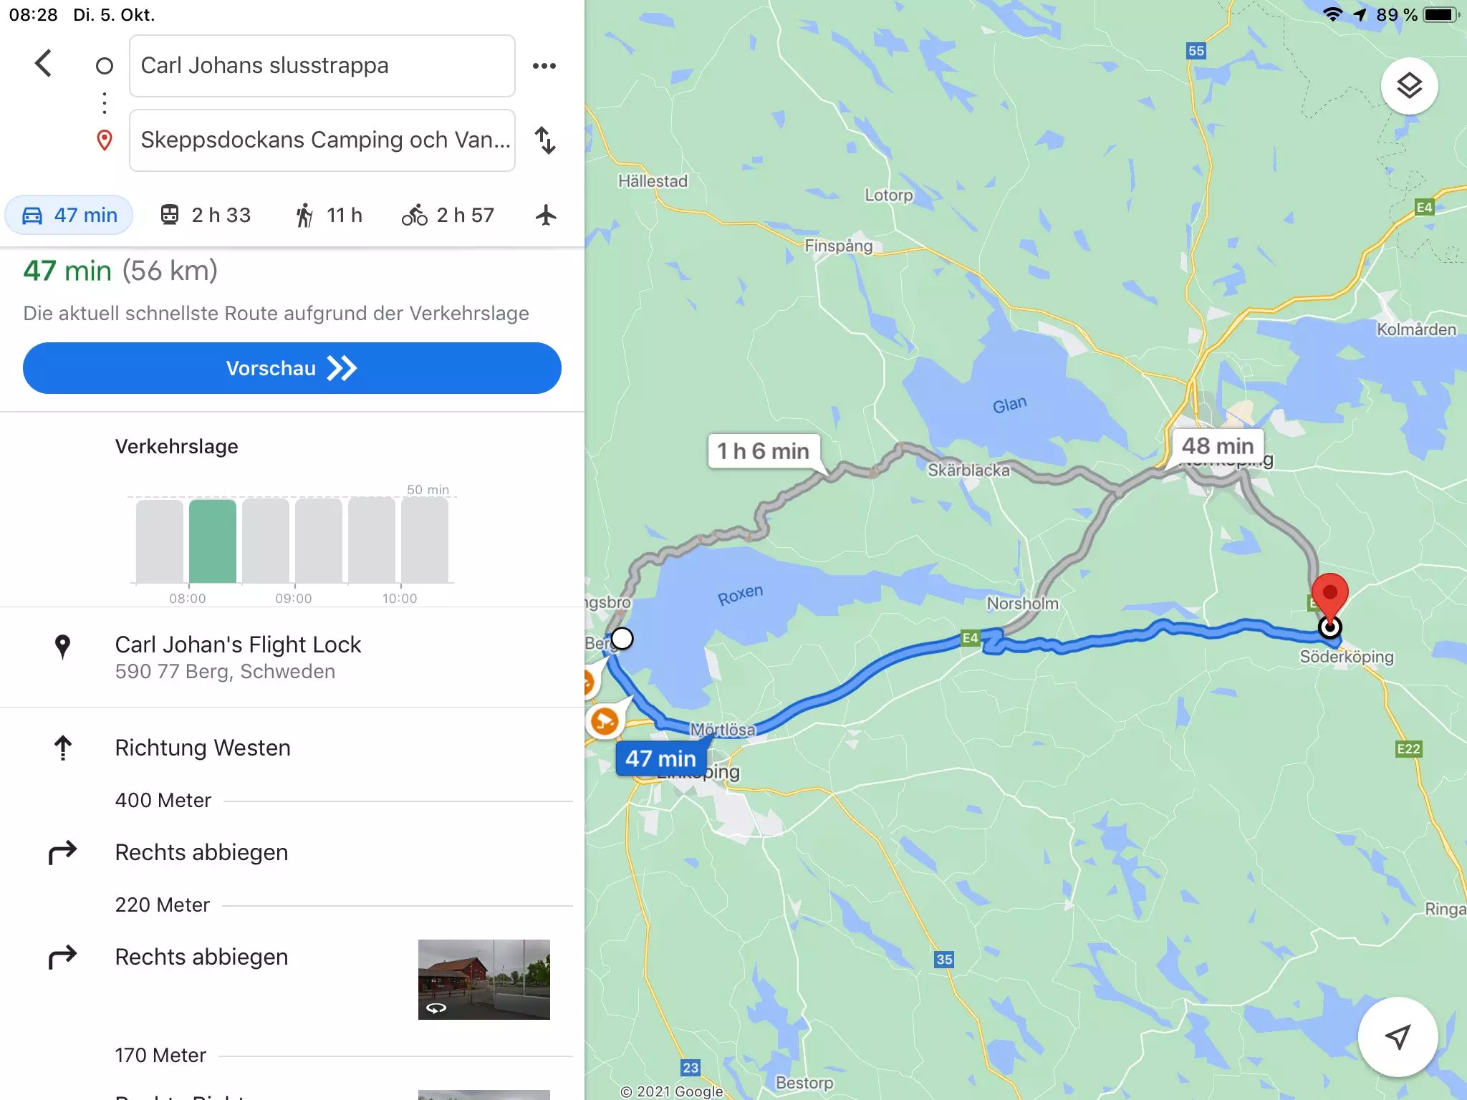Edit the Skeppsdockans Camping destination field

[x=322, y=140]
